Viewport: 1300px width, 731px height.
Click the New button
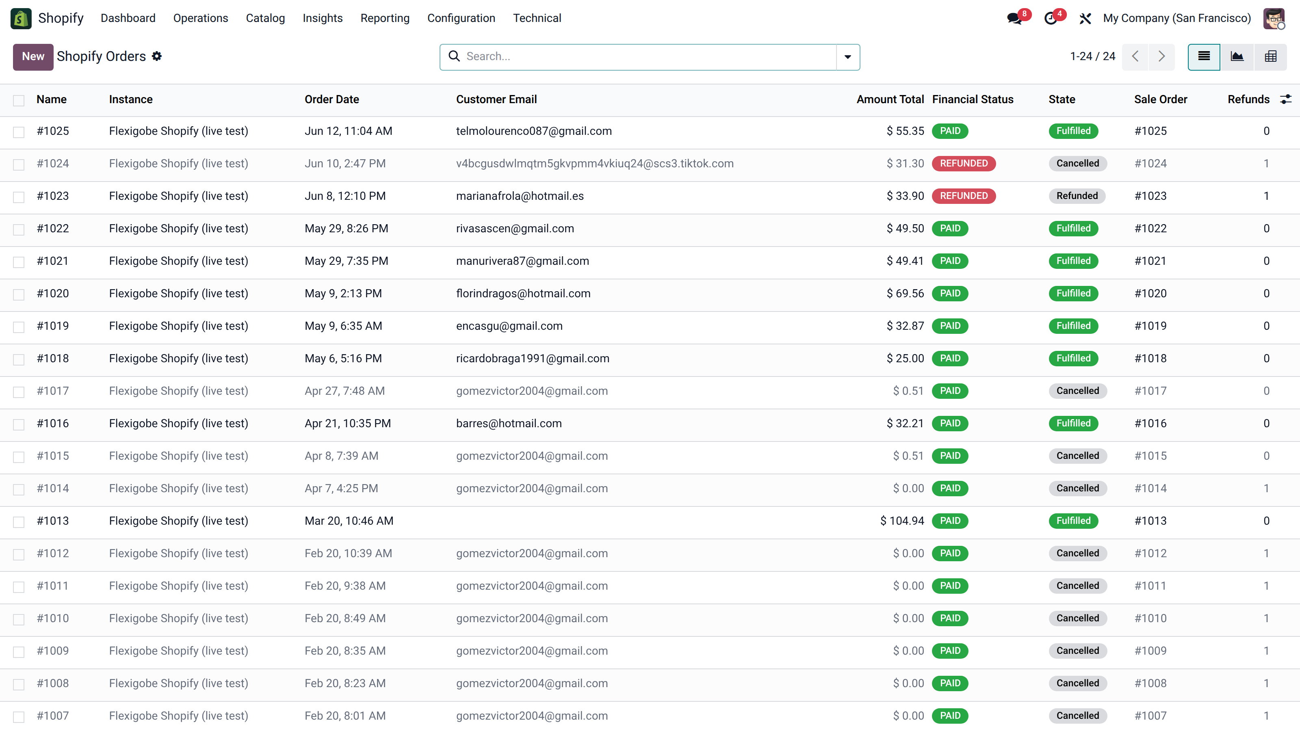click(33, 56)
